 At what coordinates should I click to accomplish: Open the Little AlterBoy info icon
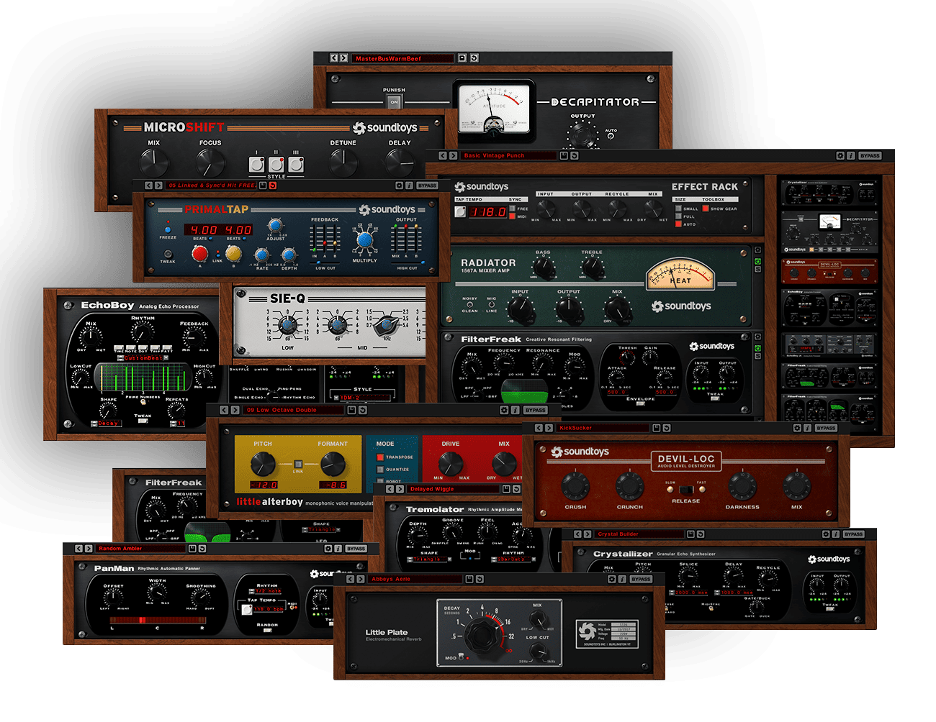(x=515, y=410)
